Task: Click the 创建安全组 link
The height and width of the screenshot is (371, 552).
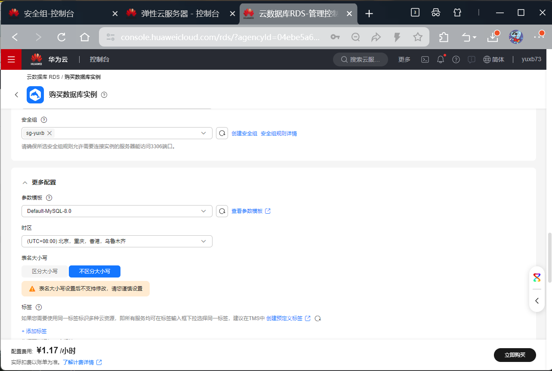Action: (x=244, y=134)
